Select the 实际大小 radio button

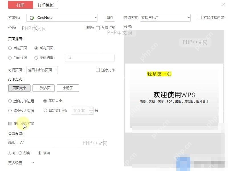coord(45,101)
